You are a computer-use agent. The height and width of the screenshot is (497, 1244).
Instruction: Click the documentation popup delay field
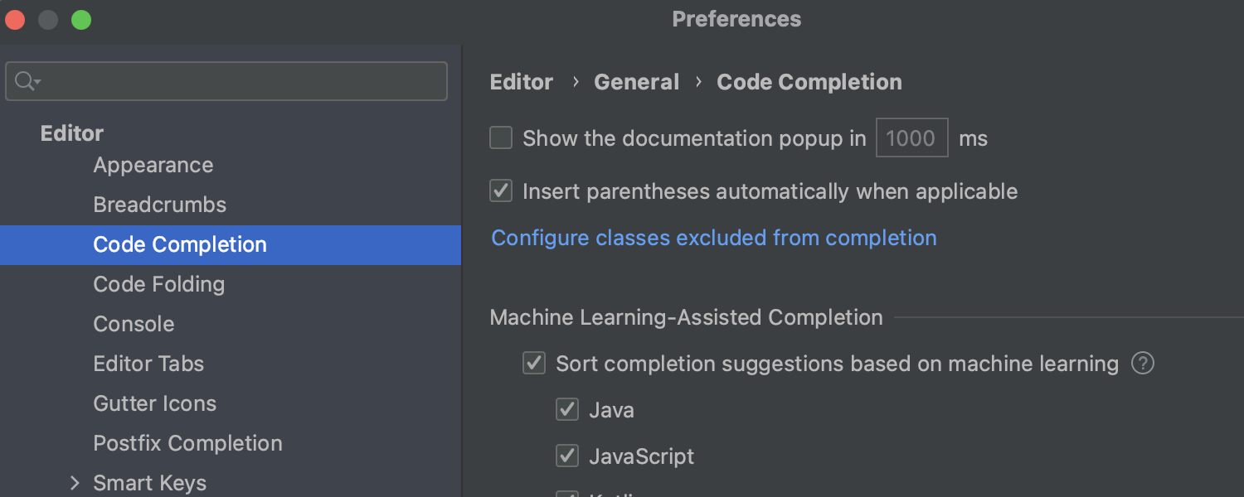[911, 138]
